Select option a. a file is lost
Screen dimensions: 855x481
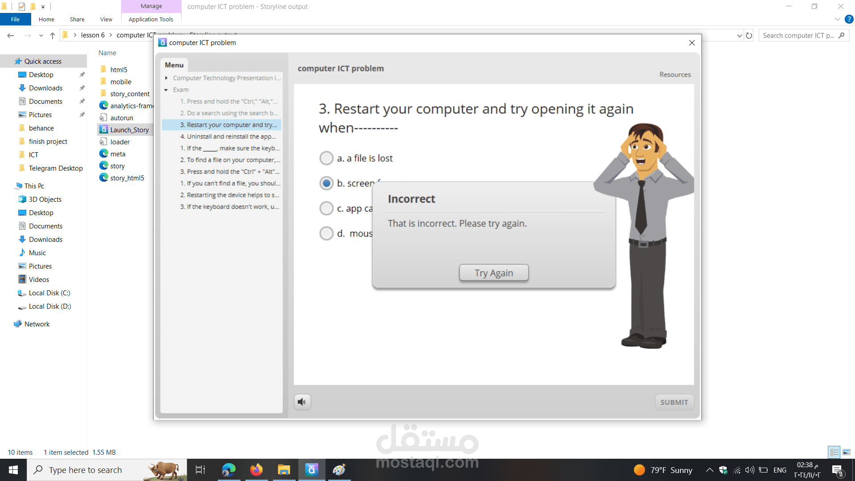(326, 158)
